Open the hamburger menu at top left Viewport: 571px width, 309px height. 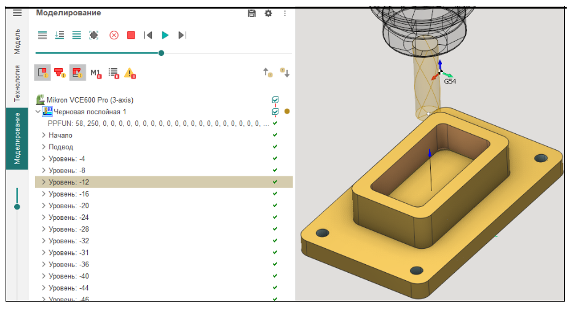coord(17,12)
